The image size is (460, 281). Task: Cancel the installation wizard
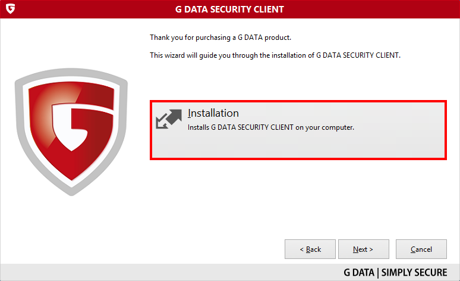coord(421,249)
